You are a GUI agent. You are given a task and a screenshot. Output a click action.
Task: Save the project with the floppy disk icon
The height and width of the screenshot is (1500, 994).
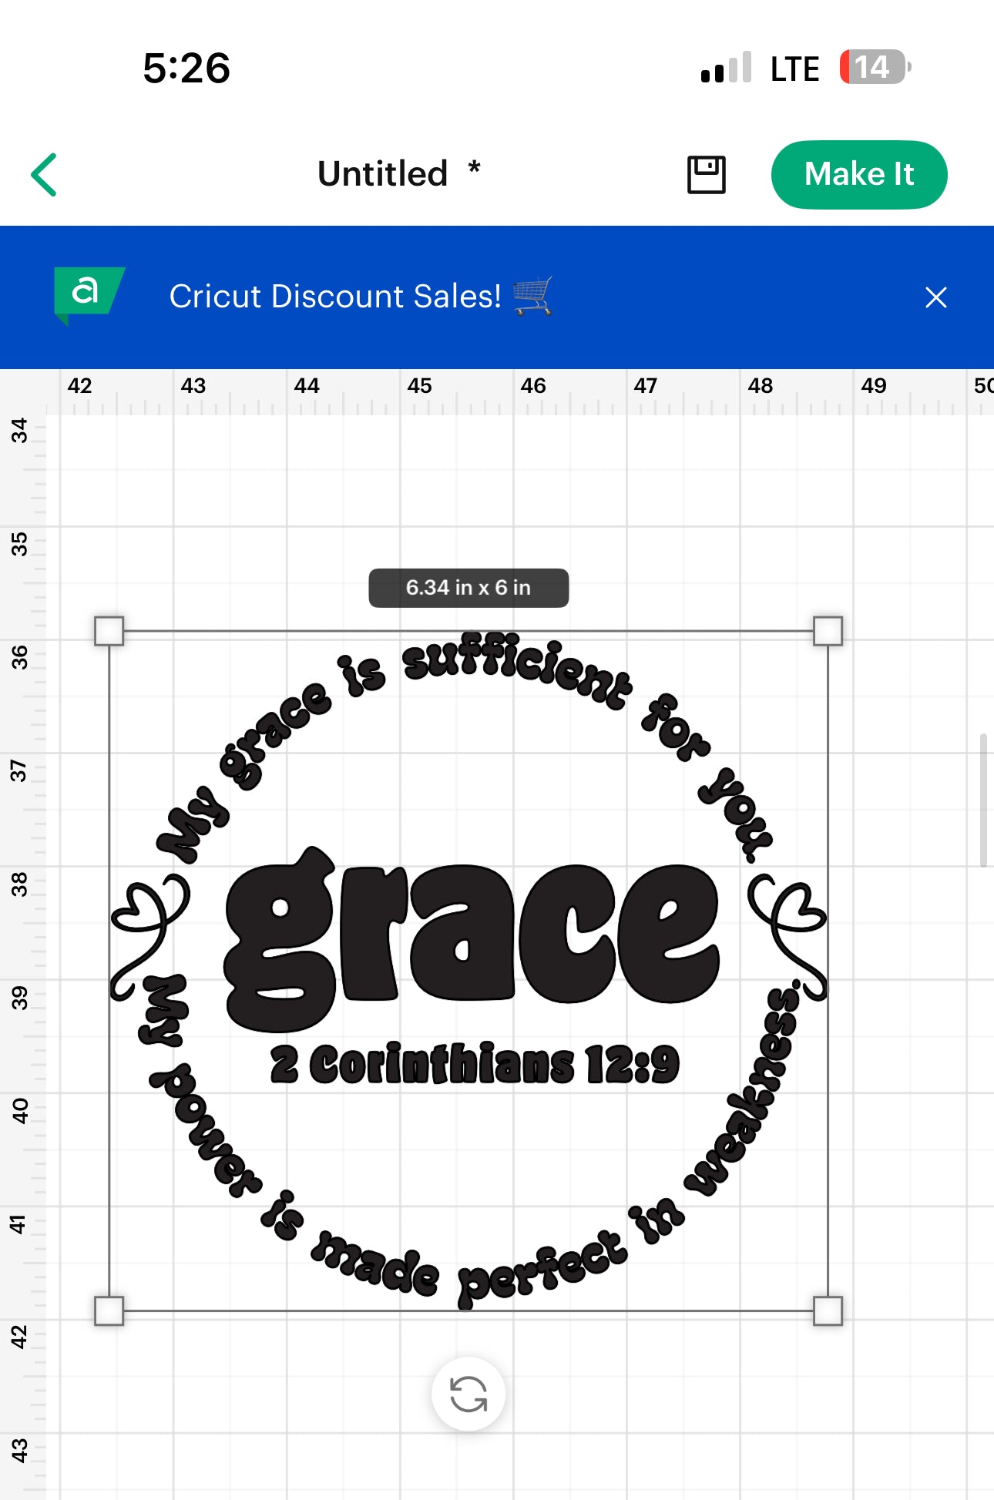coord(706,175)
